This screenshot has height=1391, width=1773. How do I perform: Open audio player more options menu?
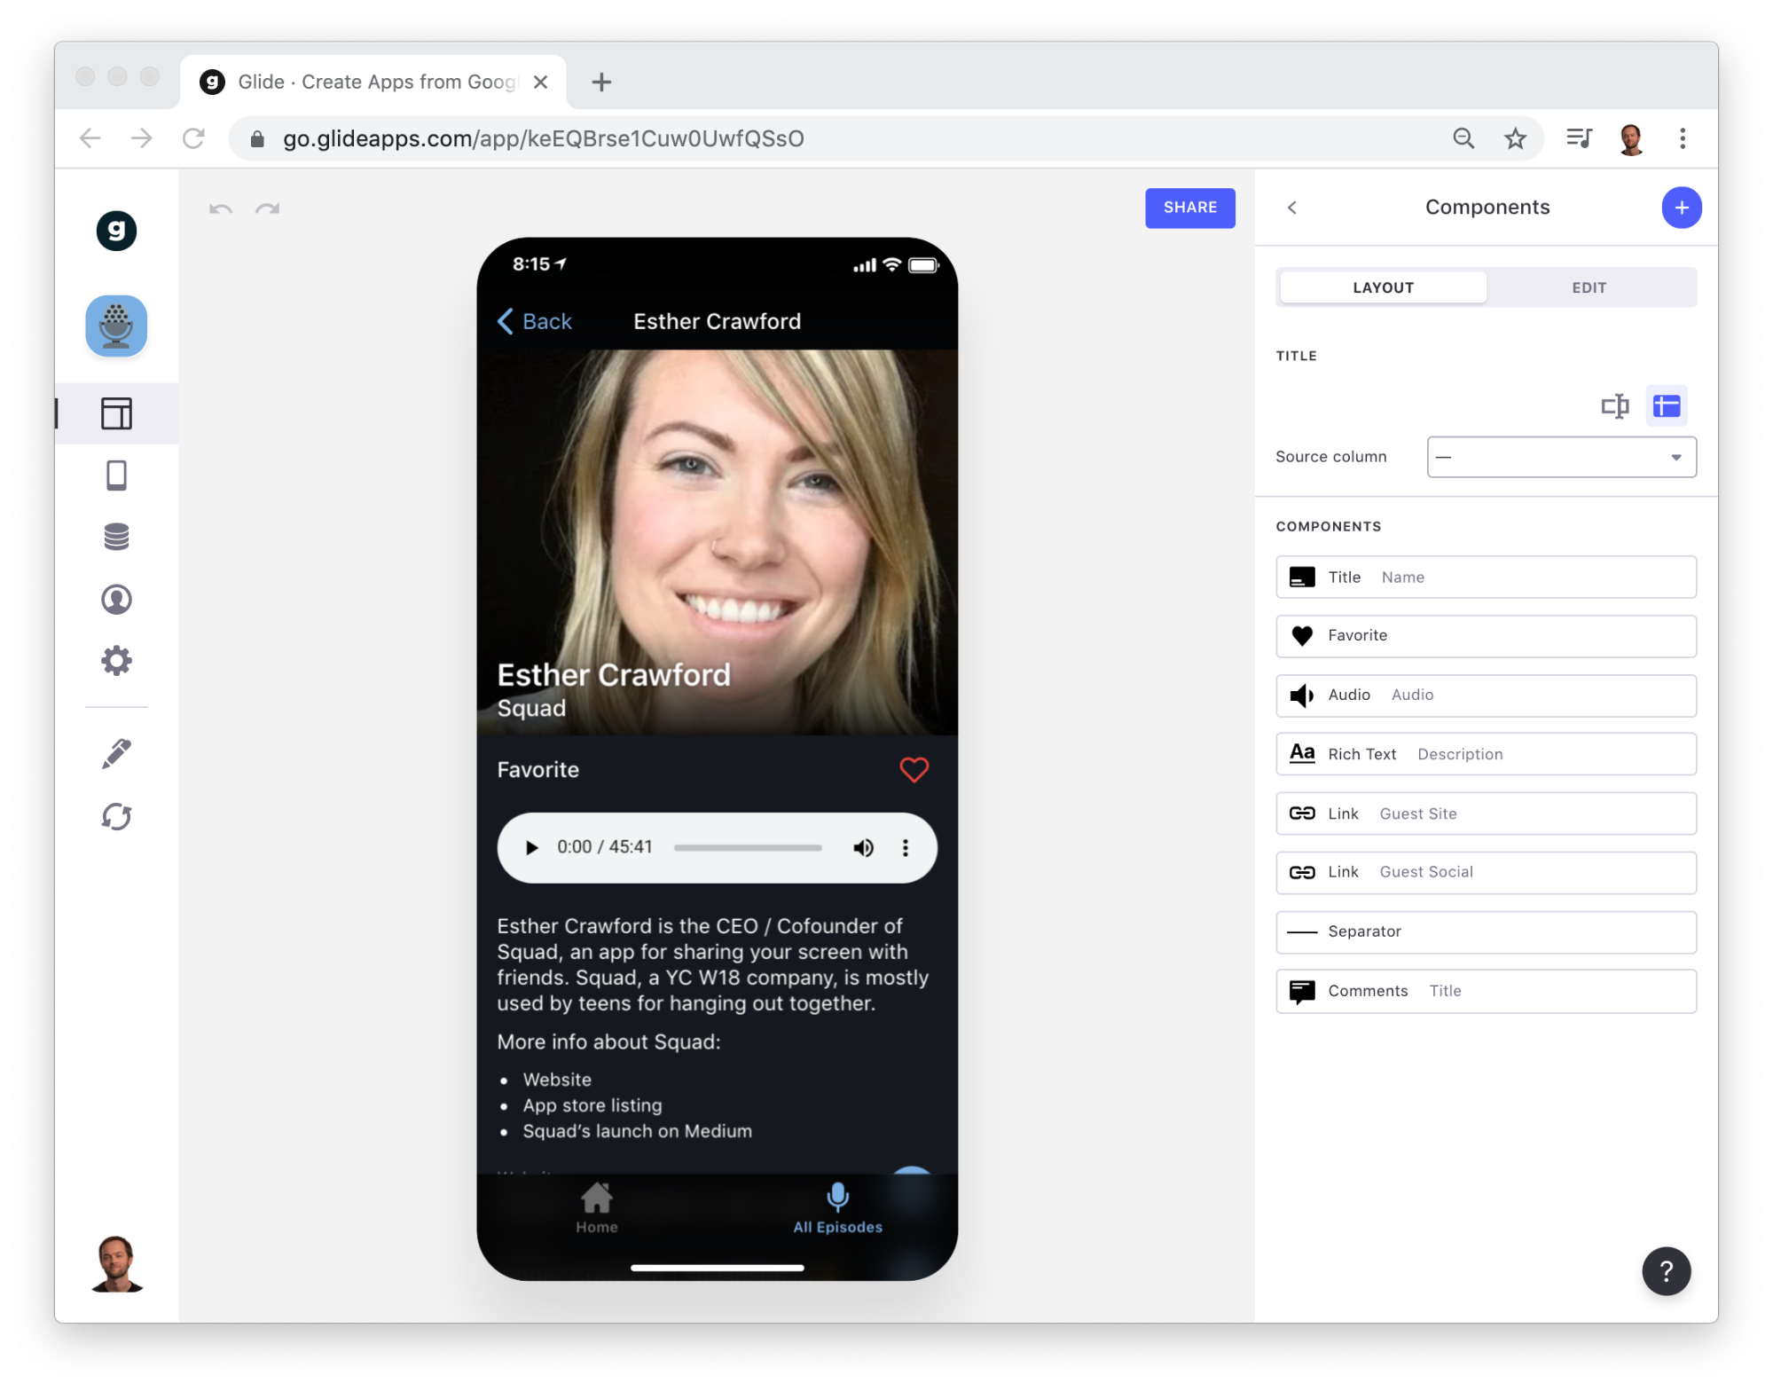[905, 848]
